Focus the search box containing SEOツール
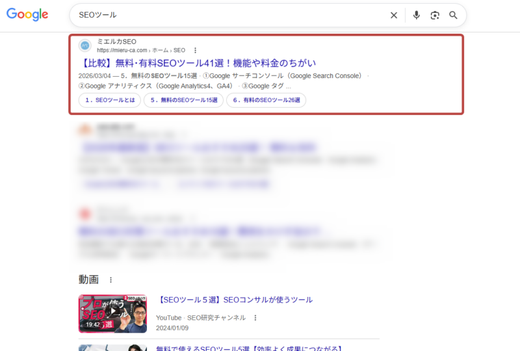Viewport: 520px width, 351px height. [x=227, y=15]
